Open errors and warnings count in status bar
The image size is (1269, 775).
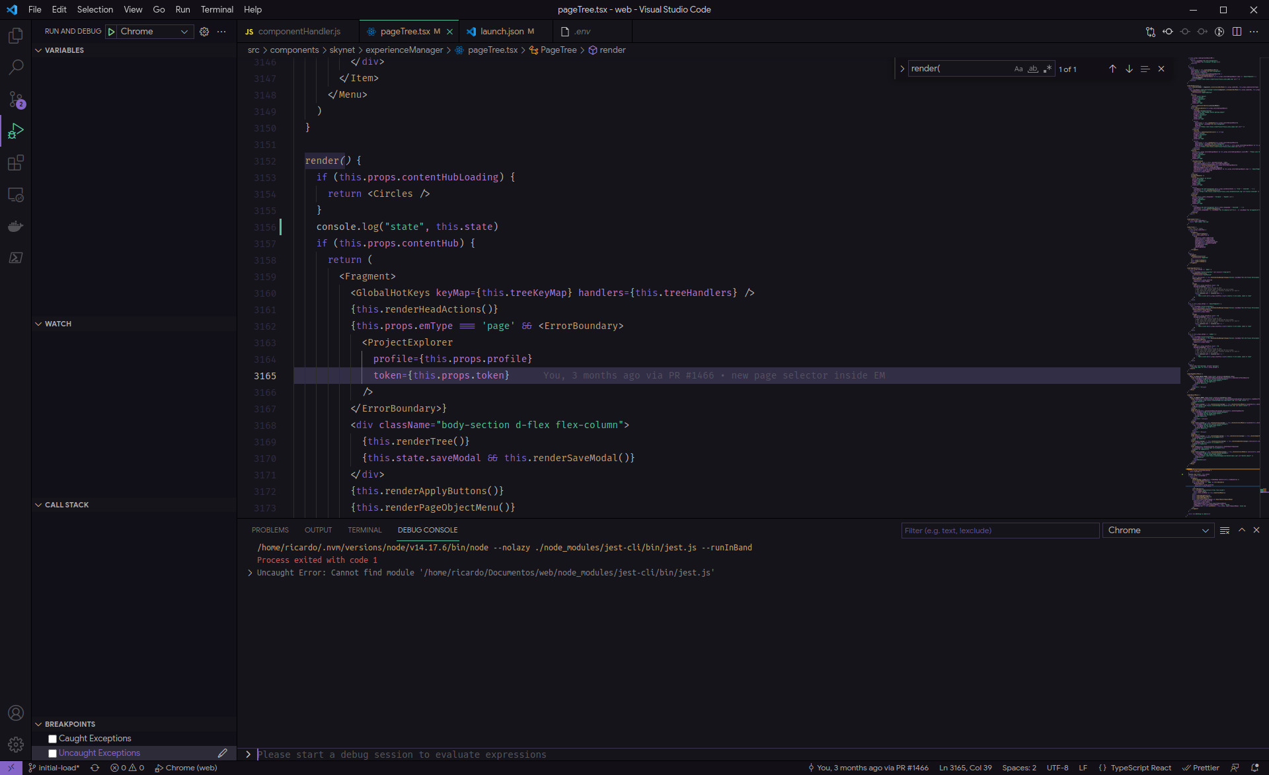[x=127, y=768]
